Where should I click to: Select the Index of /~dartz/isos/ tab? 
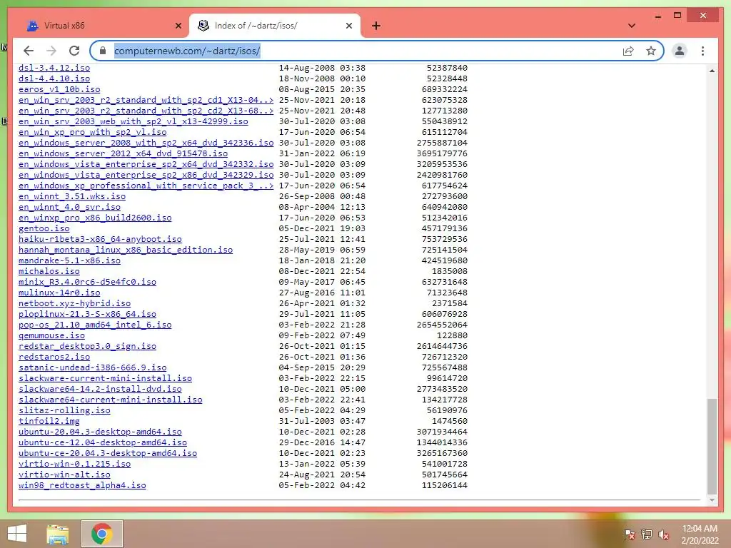(x=275, y=26)
